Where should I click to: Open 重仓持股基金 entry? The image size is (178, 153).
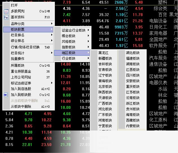point(29,71)
